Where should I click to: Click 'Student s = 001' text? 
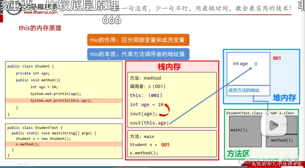click(x=150, y=145)
